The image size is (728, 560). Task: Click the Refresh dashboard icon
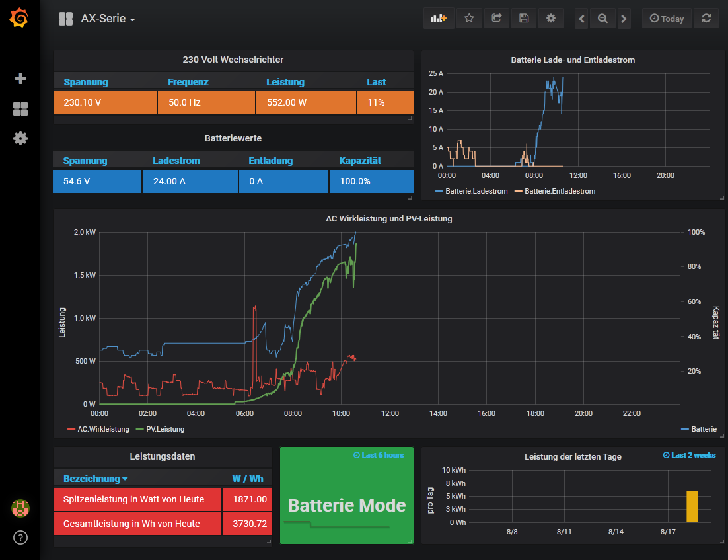706,19
